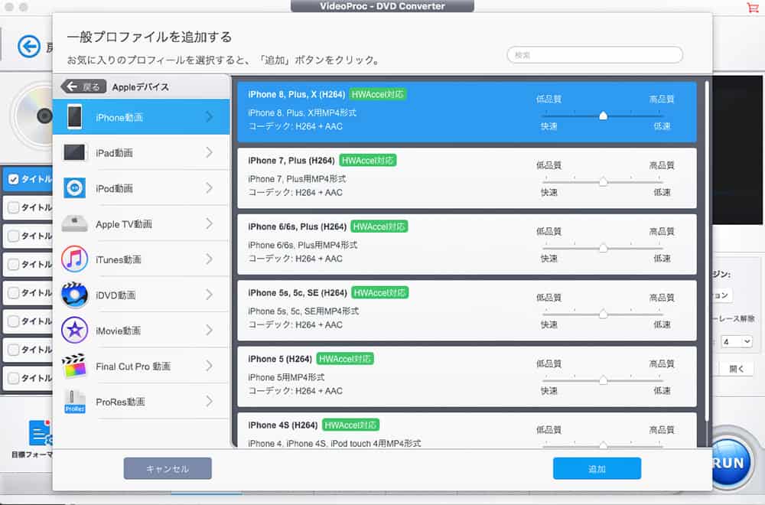Click the iPod icon in sidebar
Screen dimensions: 765x505
tap(75, 188)
